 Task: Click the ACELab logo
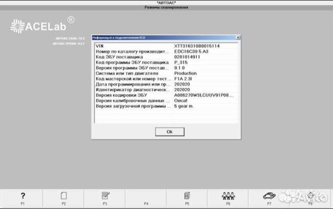point(42,25)
